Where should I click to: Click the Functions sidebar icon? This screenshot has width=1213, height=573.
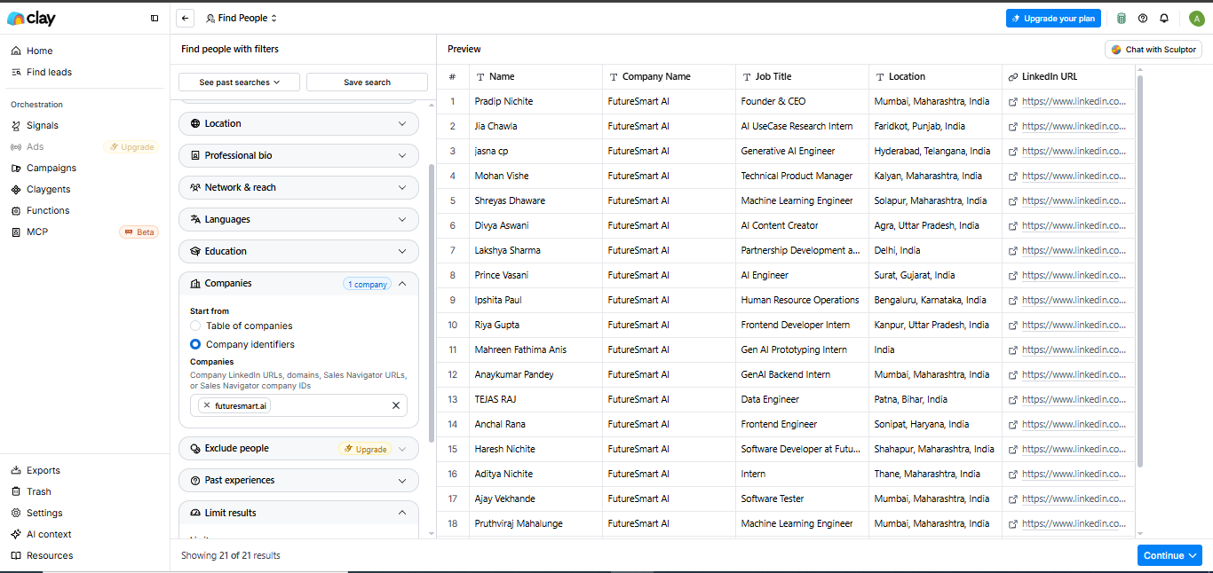[x=17, y=210]
